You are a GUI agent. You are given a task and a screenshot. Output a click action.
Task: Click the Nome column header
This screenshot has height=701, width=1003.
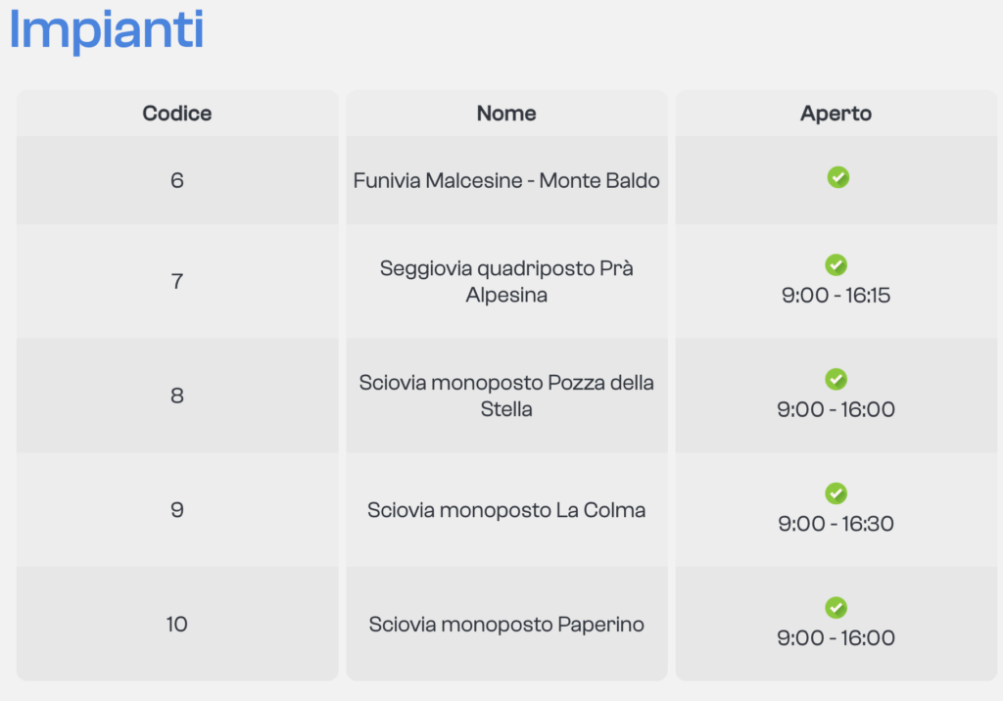click(506, 114)
